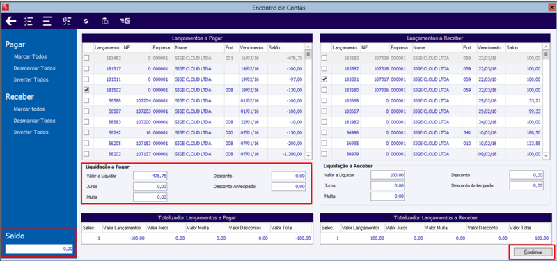Tick checkbox for receivable 182668
Image resolution: width=557 pixels, height=262 pixels.
pos(324,100)
